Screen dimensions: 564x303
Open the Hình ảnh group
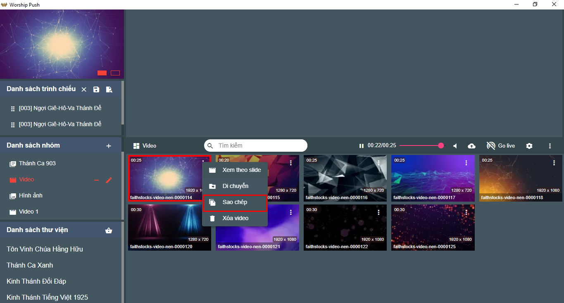[31, 196]
